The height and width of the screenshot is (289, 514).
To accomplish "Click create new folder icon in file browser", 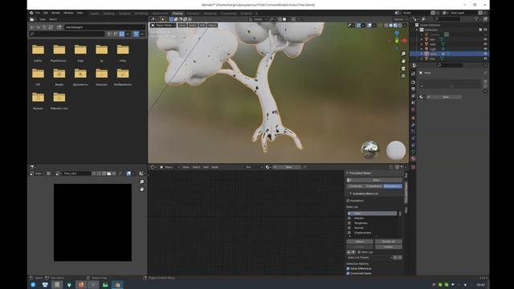I will pos(59,27).
